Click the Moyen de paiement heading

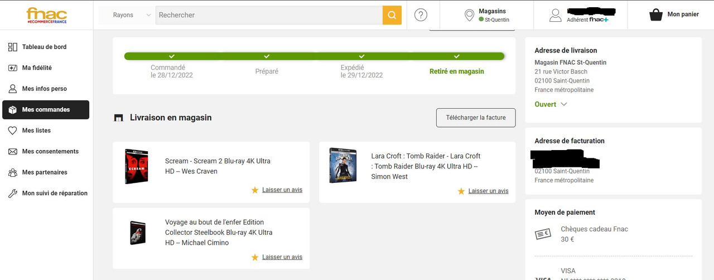click(x=565, y=213)
